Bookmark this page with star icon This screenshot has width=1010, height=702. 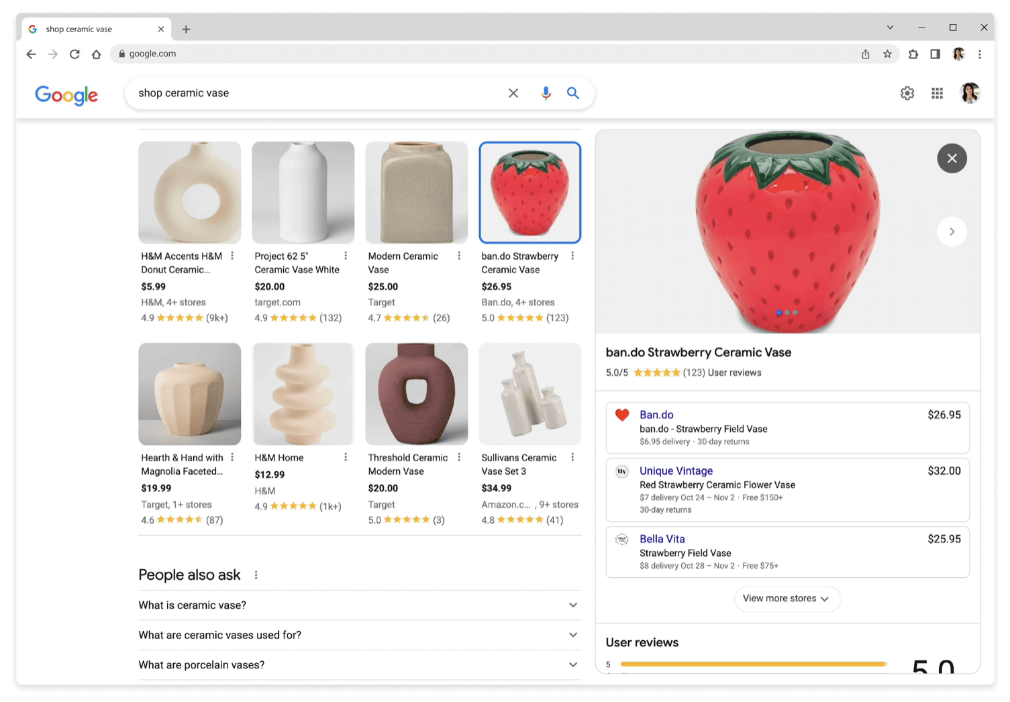pos(887,54)
